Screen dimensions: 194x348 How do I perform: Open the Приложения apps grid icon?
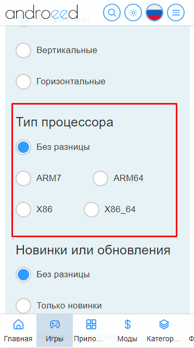[x=91, y=324]
